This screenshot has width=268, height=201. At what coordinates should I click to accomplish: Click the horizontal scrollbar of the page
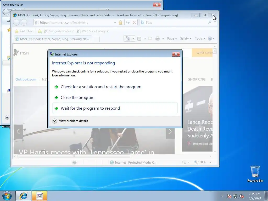pos(74,156)
